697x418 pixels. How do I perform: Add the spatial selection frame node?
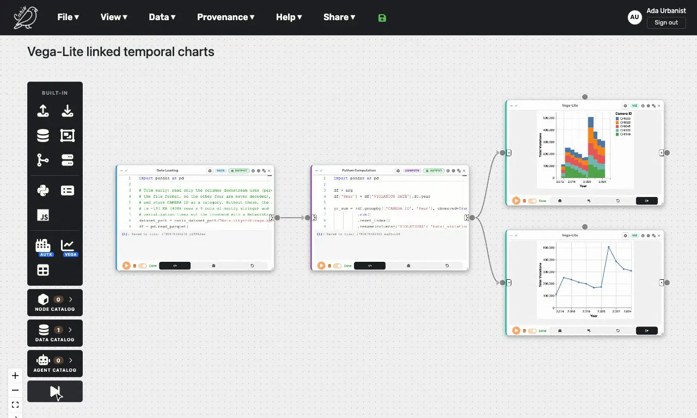[68, 136]
